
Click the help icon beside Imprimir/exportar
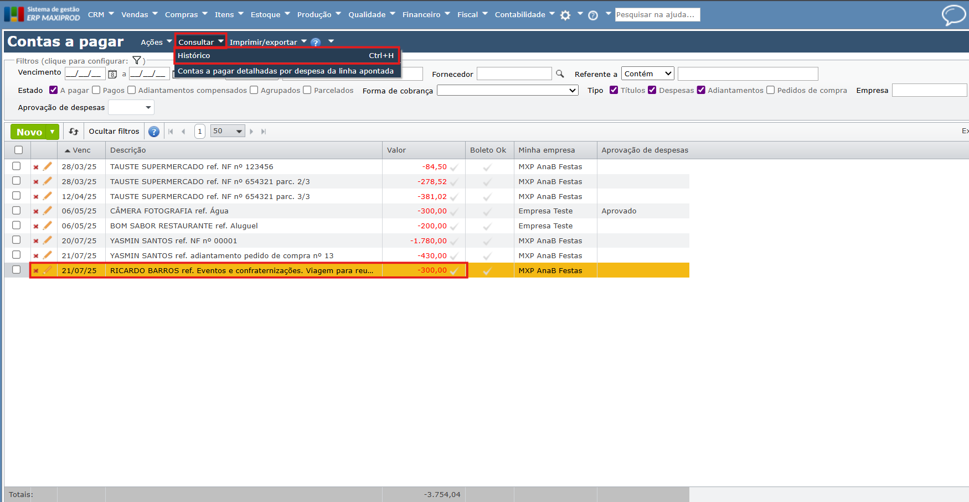point(316,42)
